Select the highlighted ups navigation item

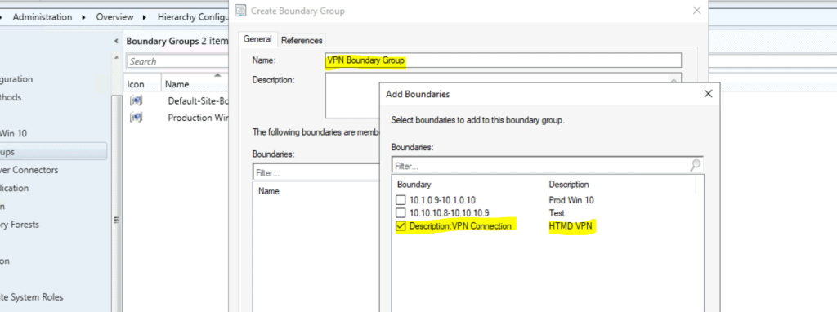tap(53, 151)
